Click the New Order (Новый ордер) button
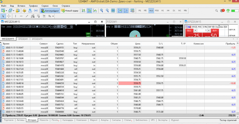Image resolution: width=239 pixels, height=124 pixels. click(69, 10)
